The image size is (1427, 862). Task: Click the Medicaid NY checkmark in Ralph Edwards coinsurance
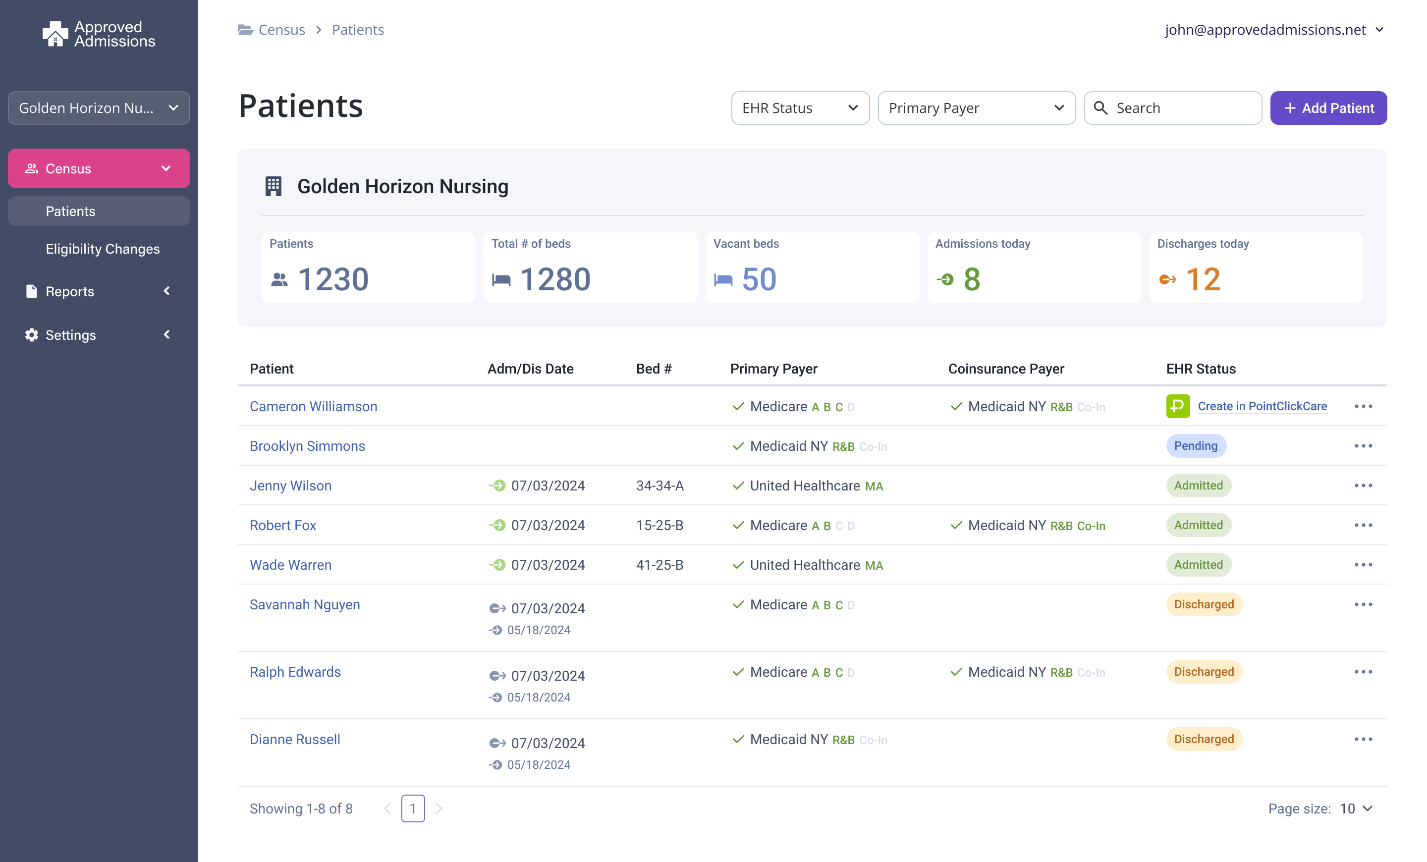(x=956, y=672)
